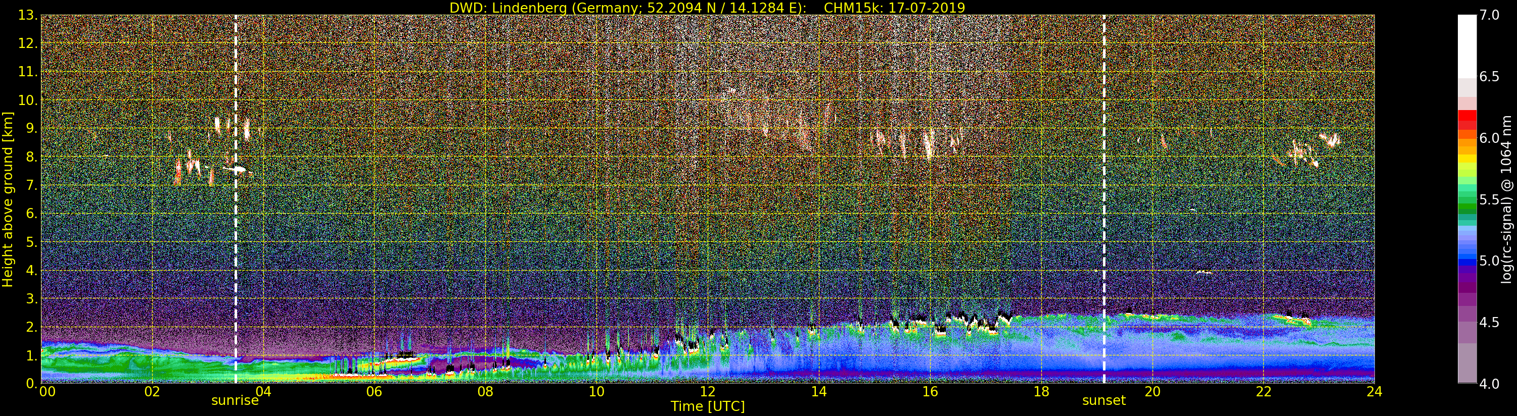Click the colorbar value '7.0'
This screenshot has width=1517, height=416.
1489,15
